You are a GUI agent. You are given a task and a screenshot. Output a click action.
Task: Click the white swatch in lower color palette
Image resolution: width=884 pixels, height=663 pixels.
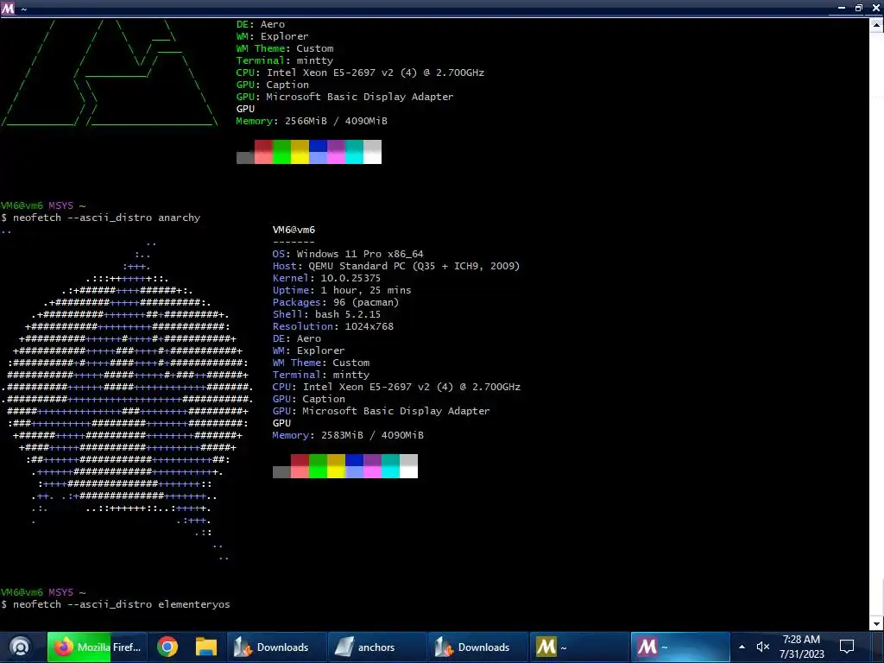tap(408, 466)
